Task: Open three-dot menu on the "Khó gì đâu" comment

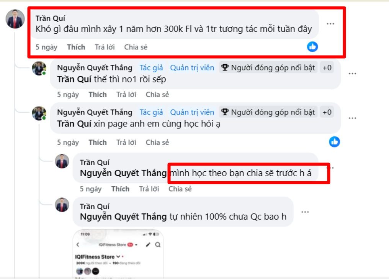Action: point(330,24)
